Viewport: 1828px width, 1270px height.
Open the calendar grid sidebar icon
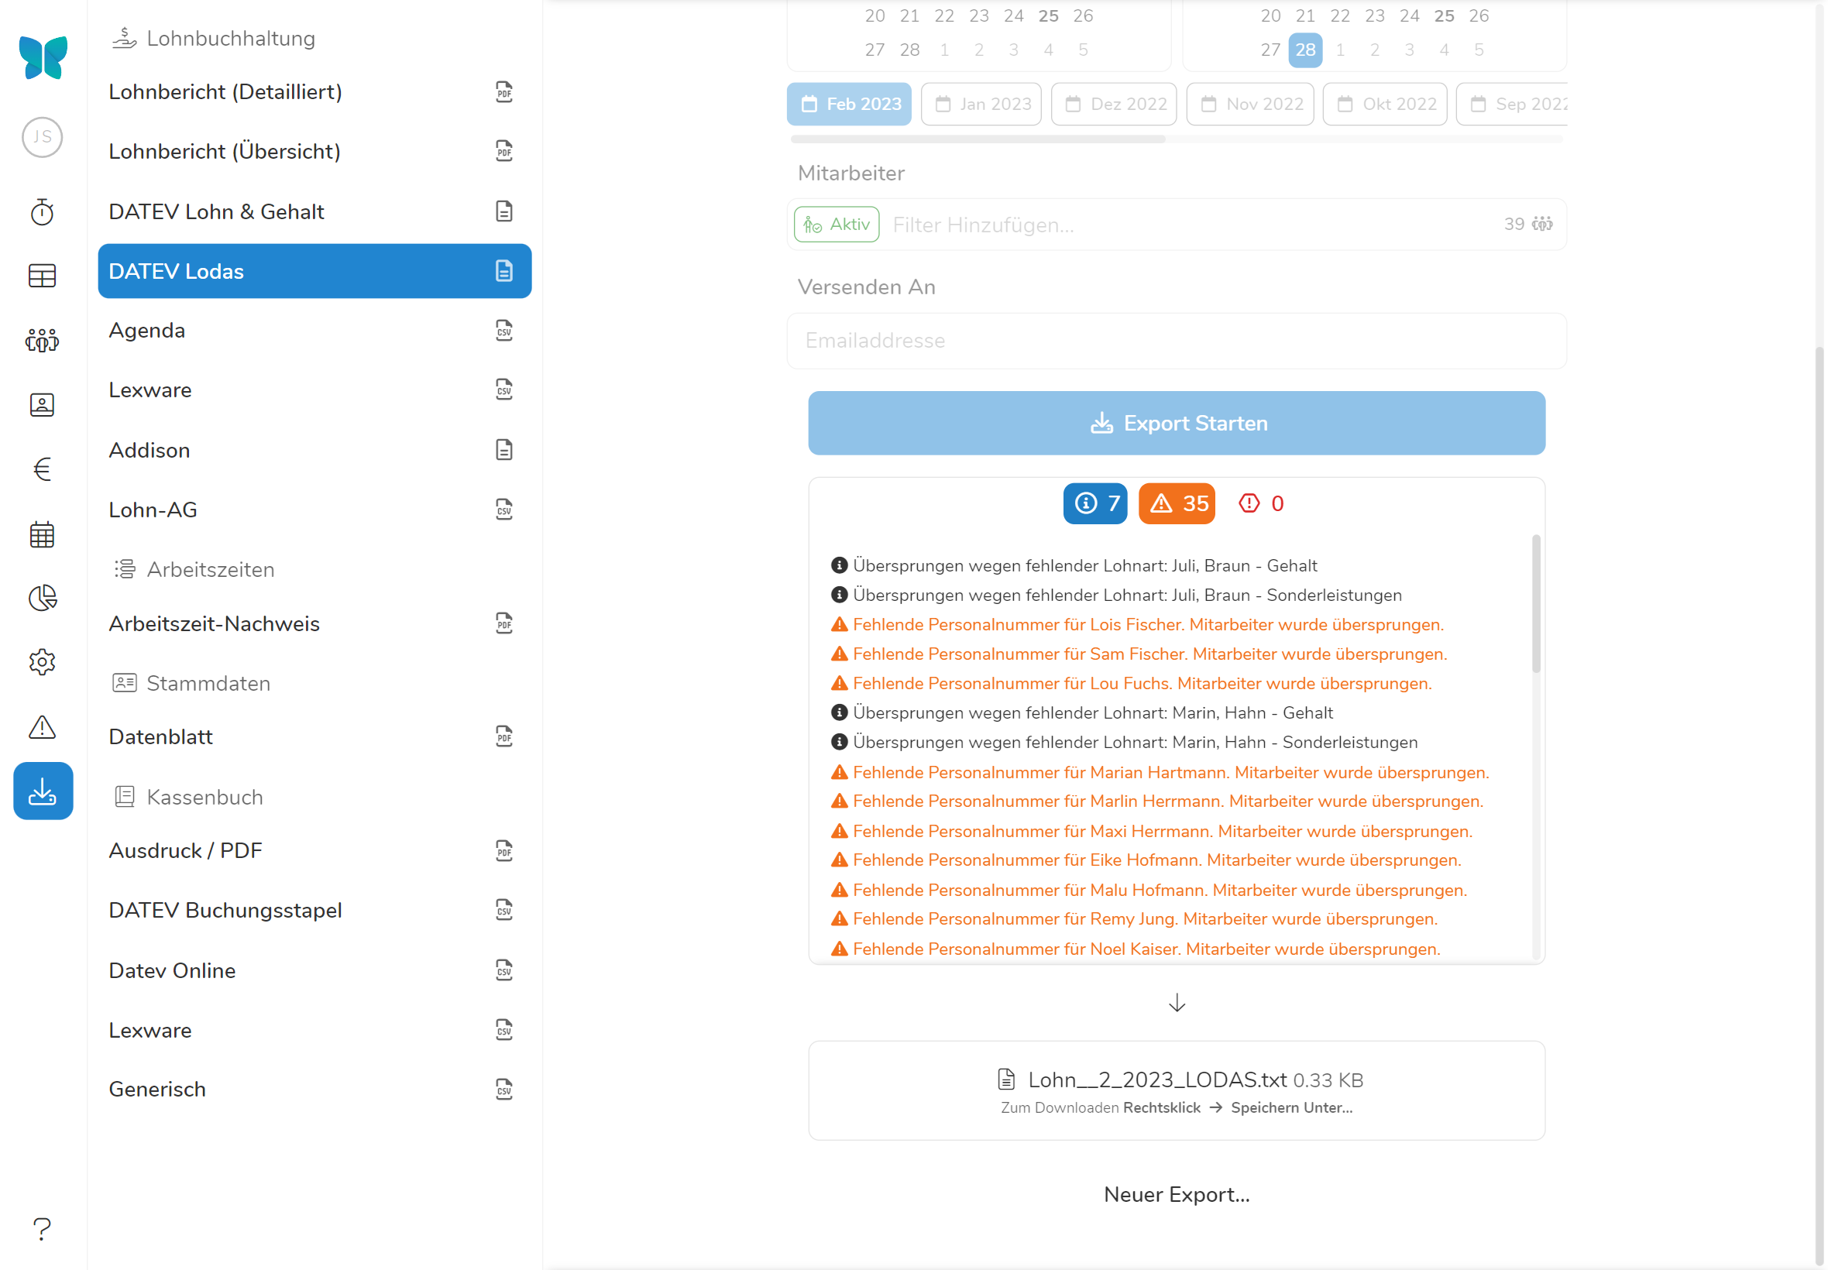coord(42,534)
